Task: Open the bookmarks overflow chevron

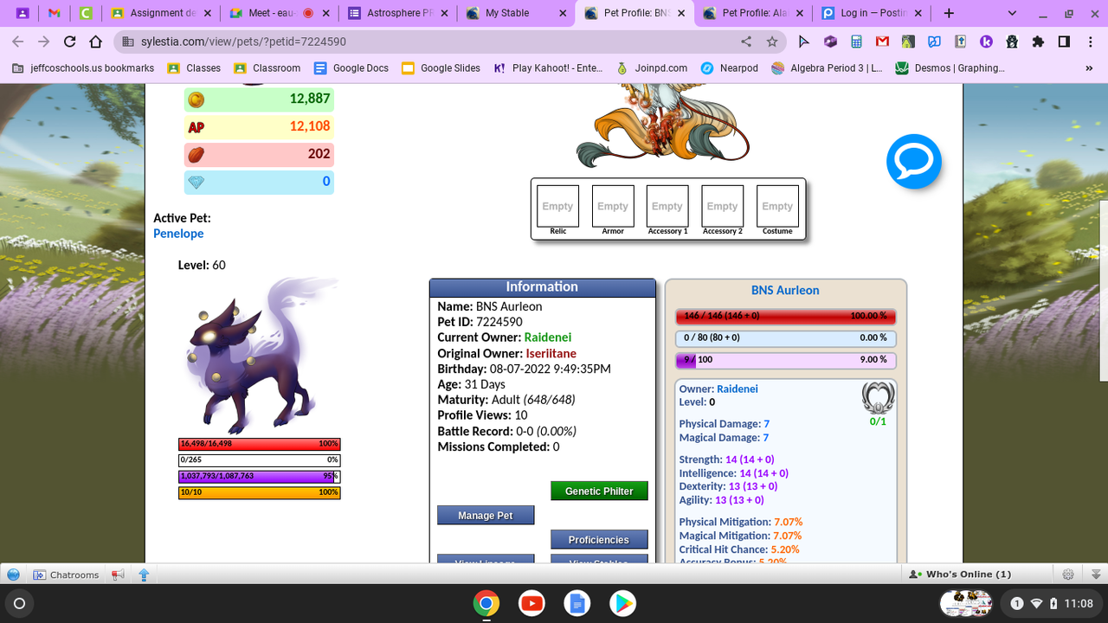Action: click(x=1089, y=67)
